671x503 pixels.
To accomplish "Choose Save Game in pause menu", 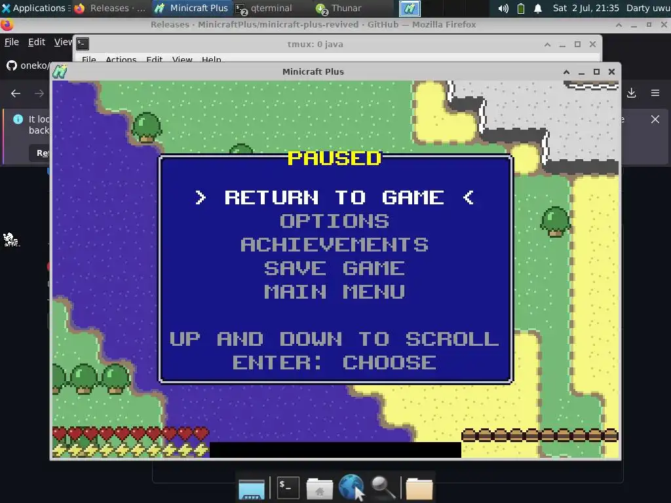I will [x=334, y=268].
